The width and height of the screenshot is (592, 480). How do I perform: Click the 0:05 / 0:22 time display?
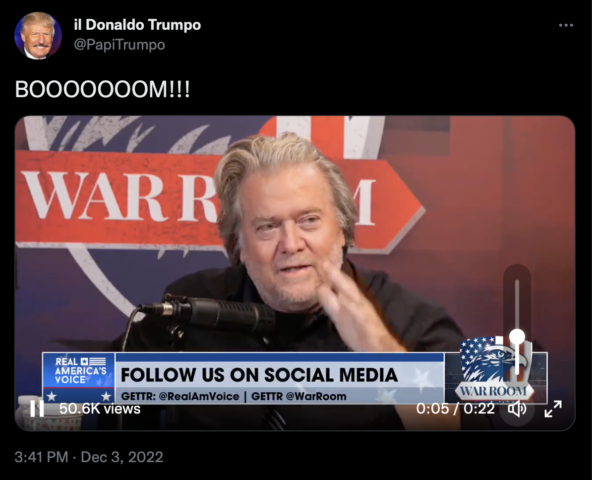pos(455,409)
